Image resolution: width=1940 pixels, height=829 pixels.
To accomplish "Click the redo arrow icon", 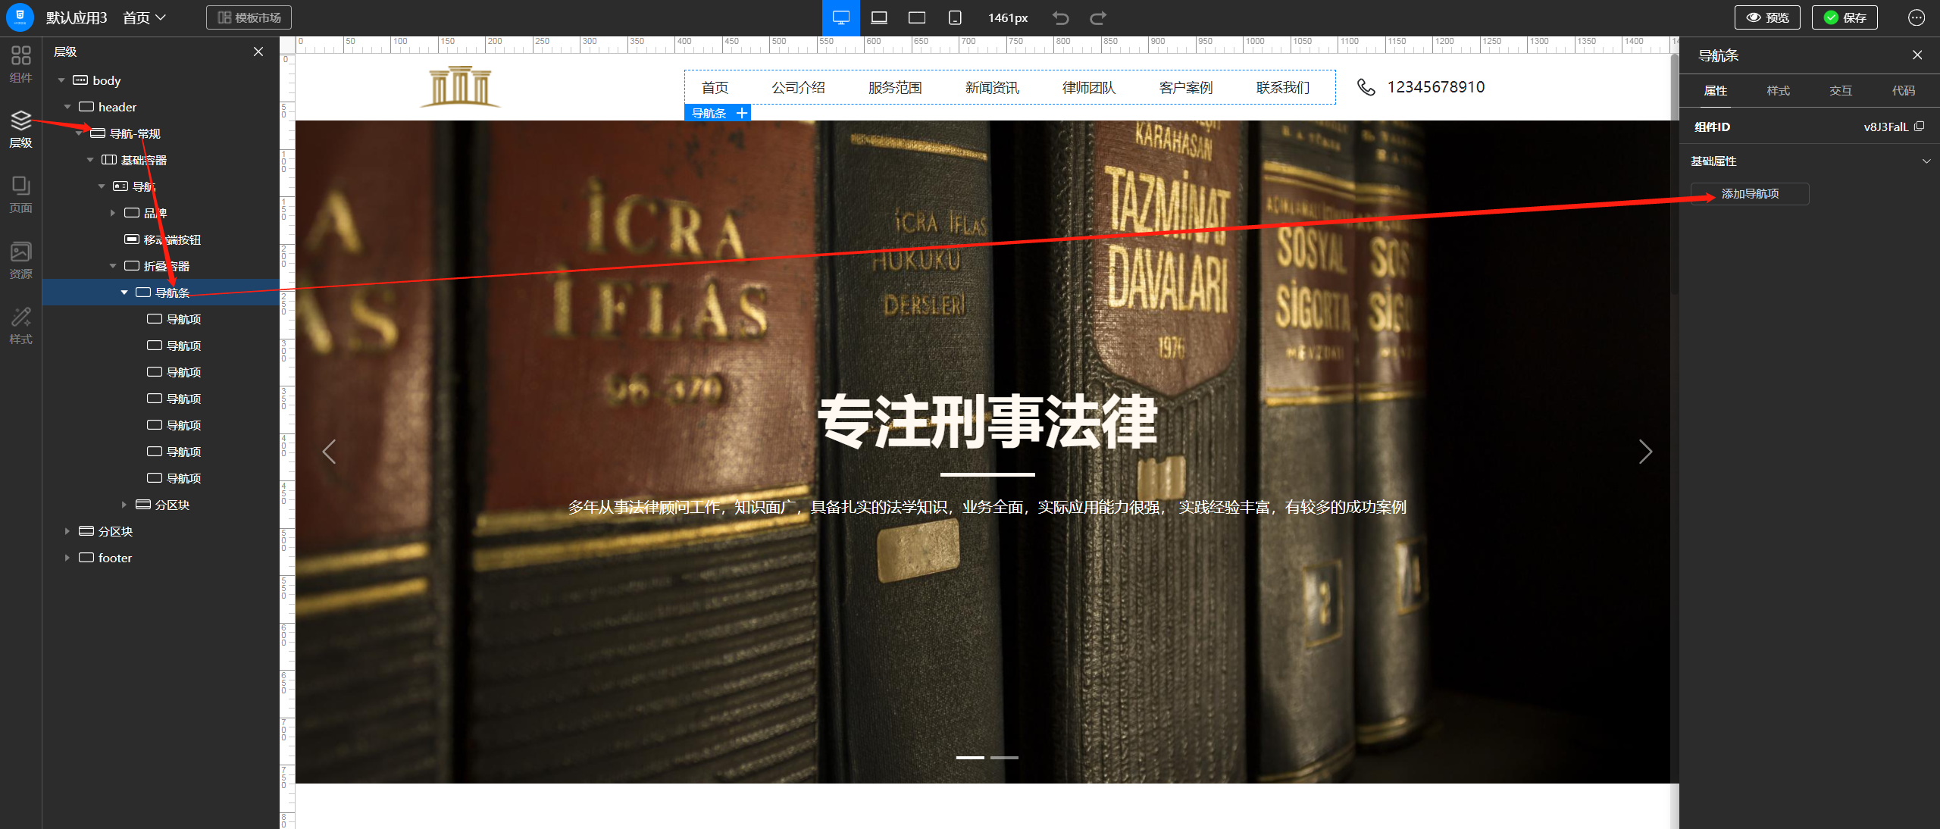I will 1098,17.
